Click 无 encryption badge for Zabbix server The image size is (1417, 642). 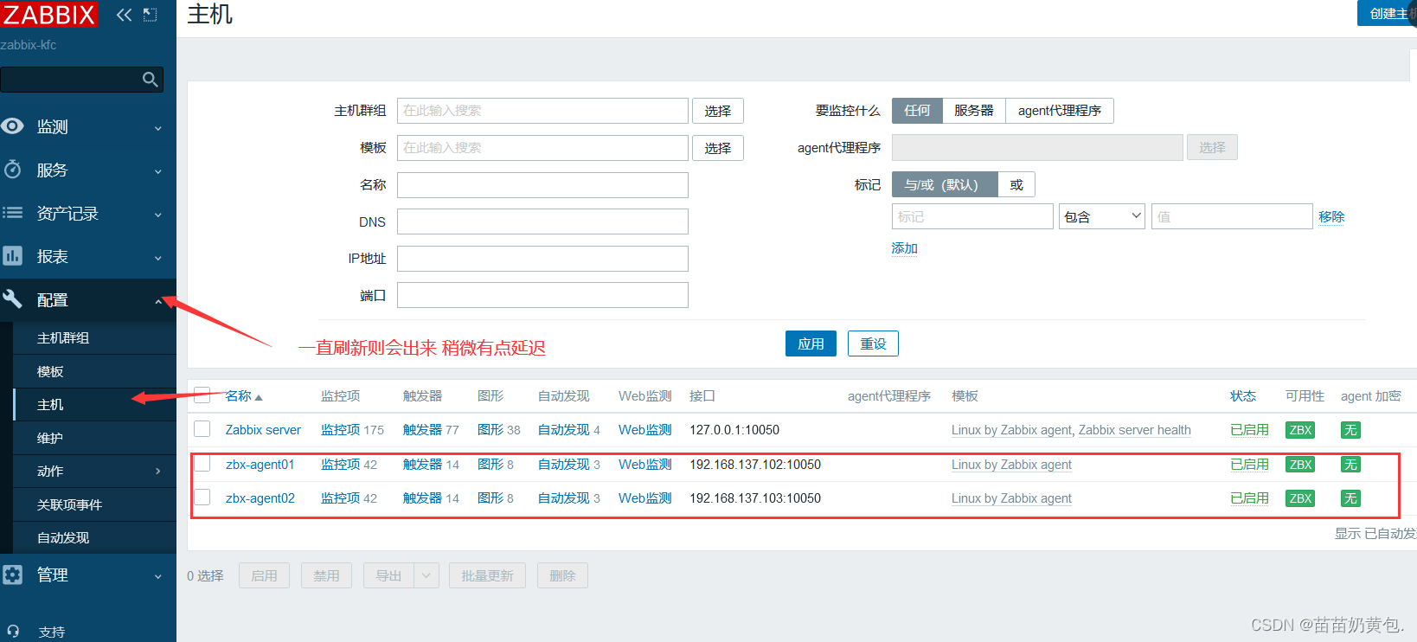[x=1350, y=430]
